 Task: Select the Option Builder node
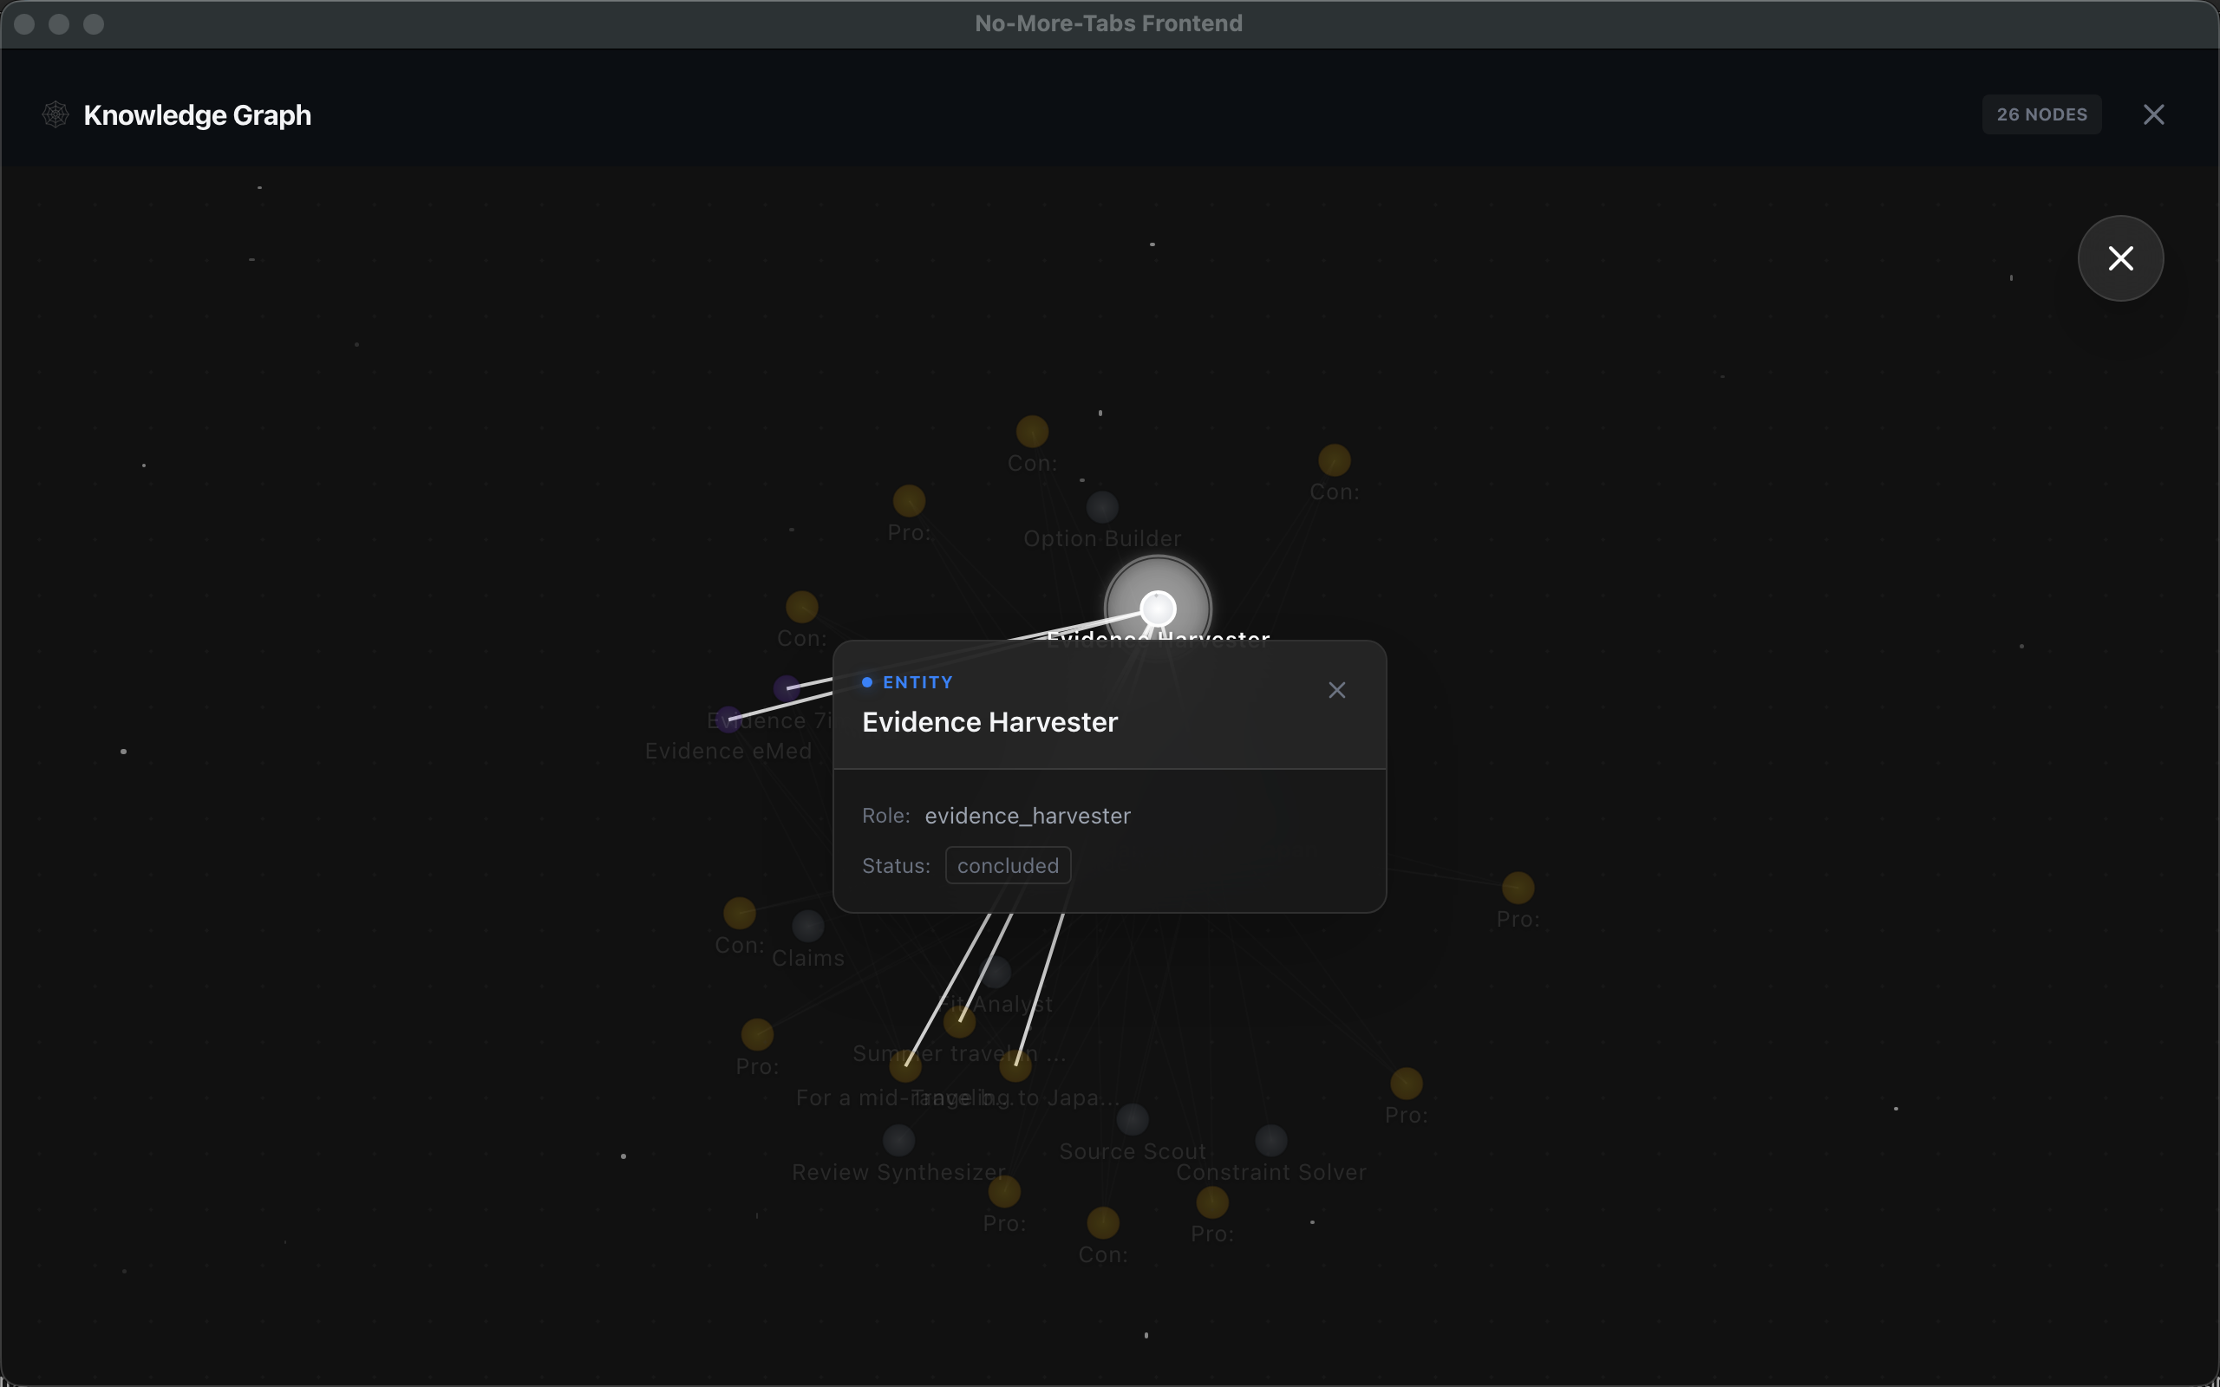[1101, 507]
